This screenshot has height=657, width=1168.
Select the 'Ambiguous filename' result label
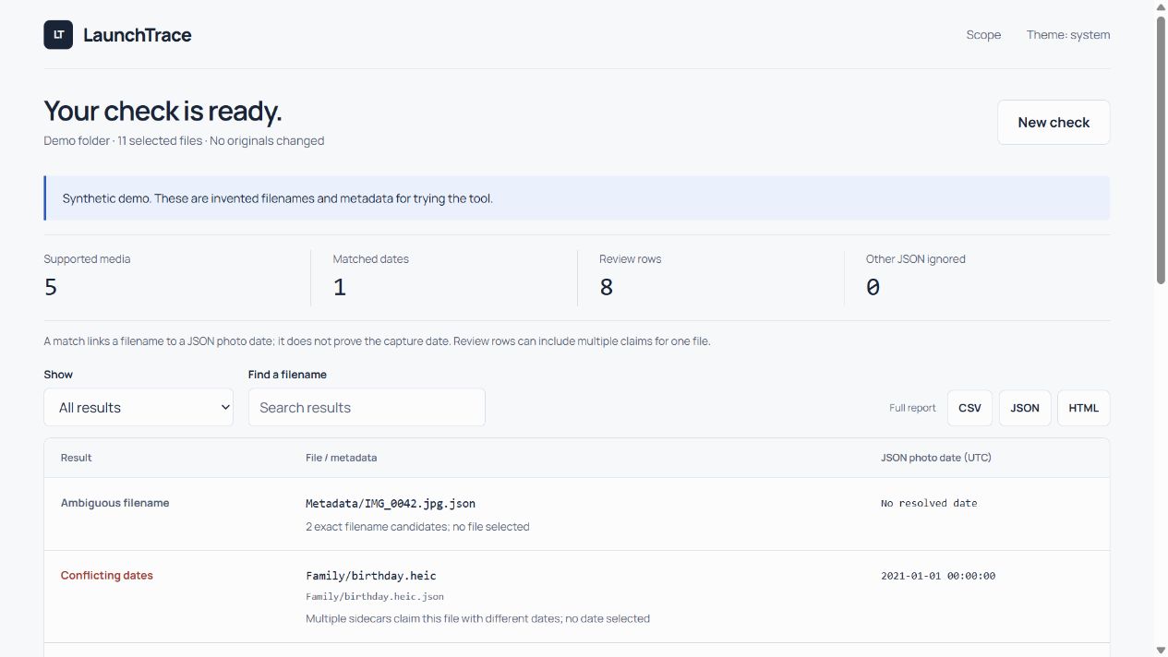pyautogui.click(x=115, y=503)
